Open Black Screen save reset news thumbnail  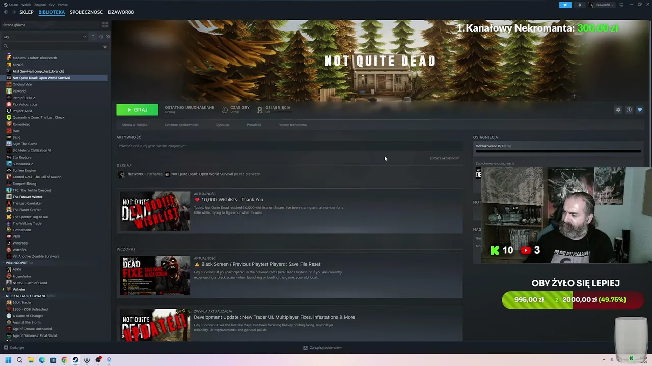coord(155,276)
